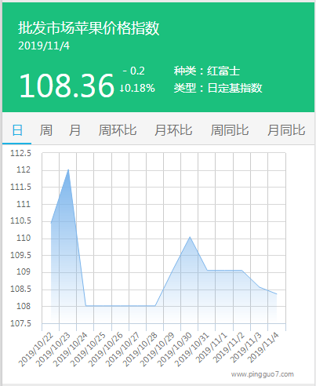This screenshot has width=316, height=386.
Task: Click the y-axis label 108.5
Action: coord(20,289)
